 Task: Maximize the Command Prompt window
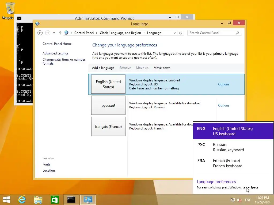(177, 17)
